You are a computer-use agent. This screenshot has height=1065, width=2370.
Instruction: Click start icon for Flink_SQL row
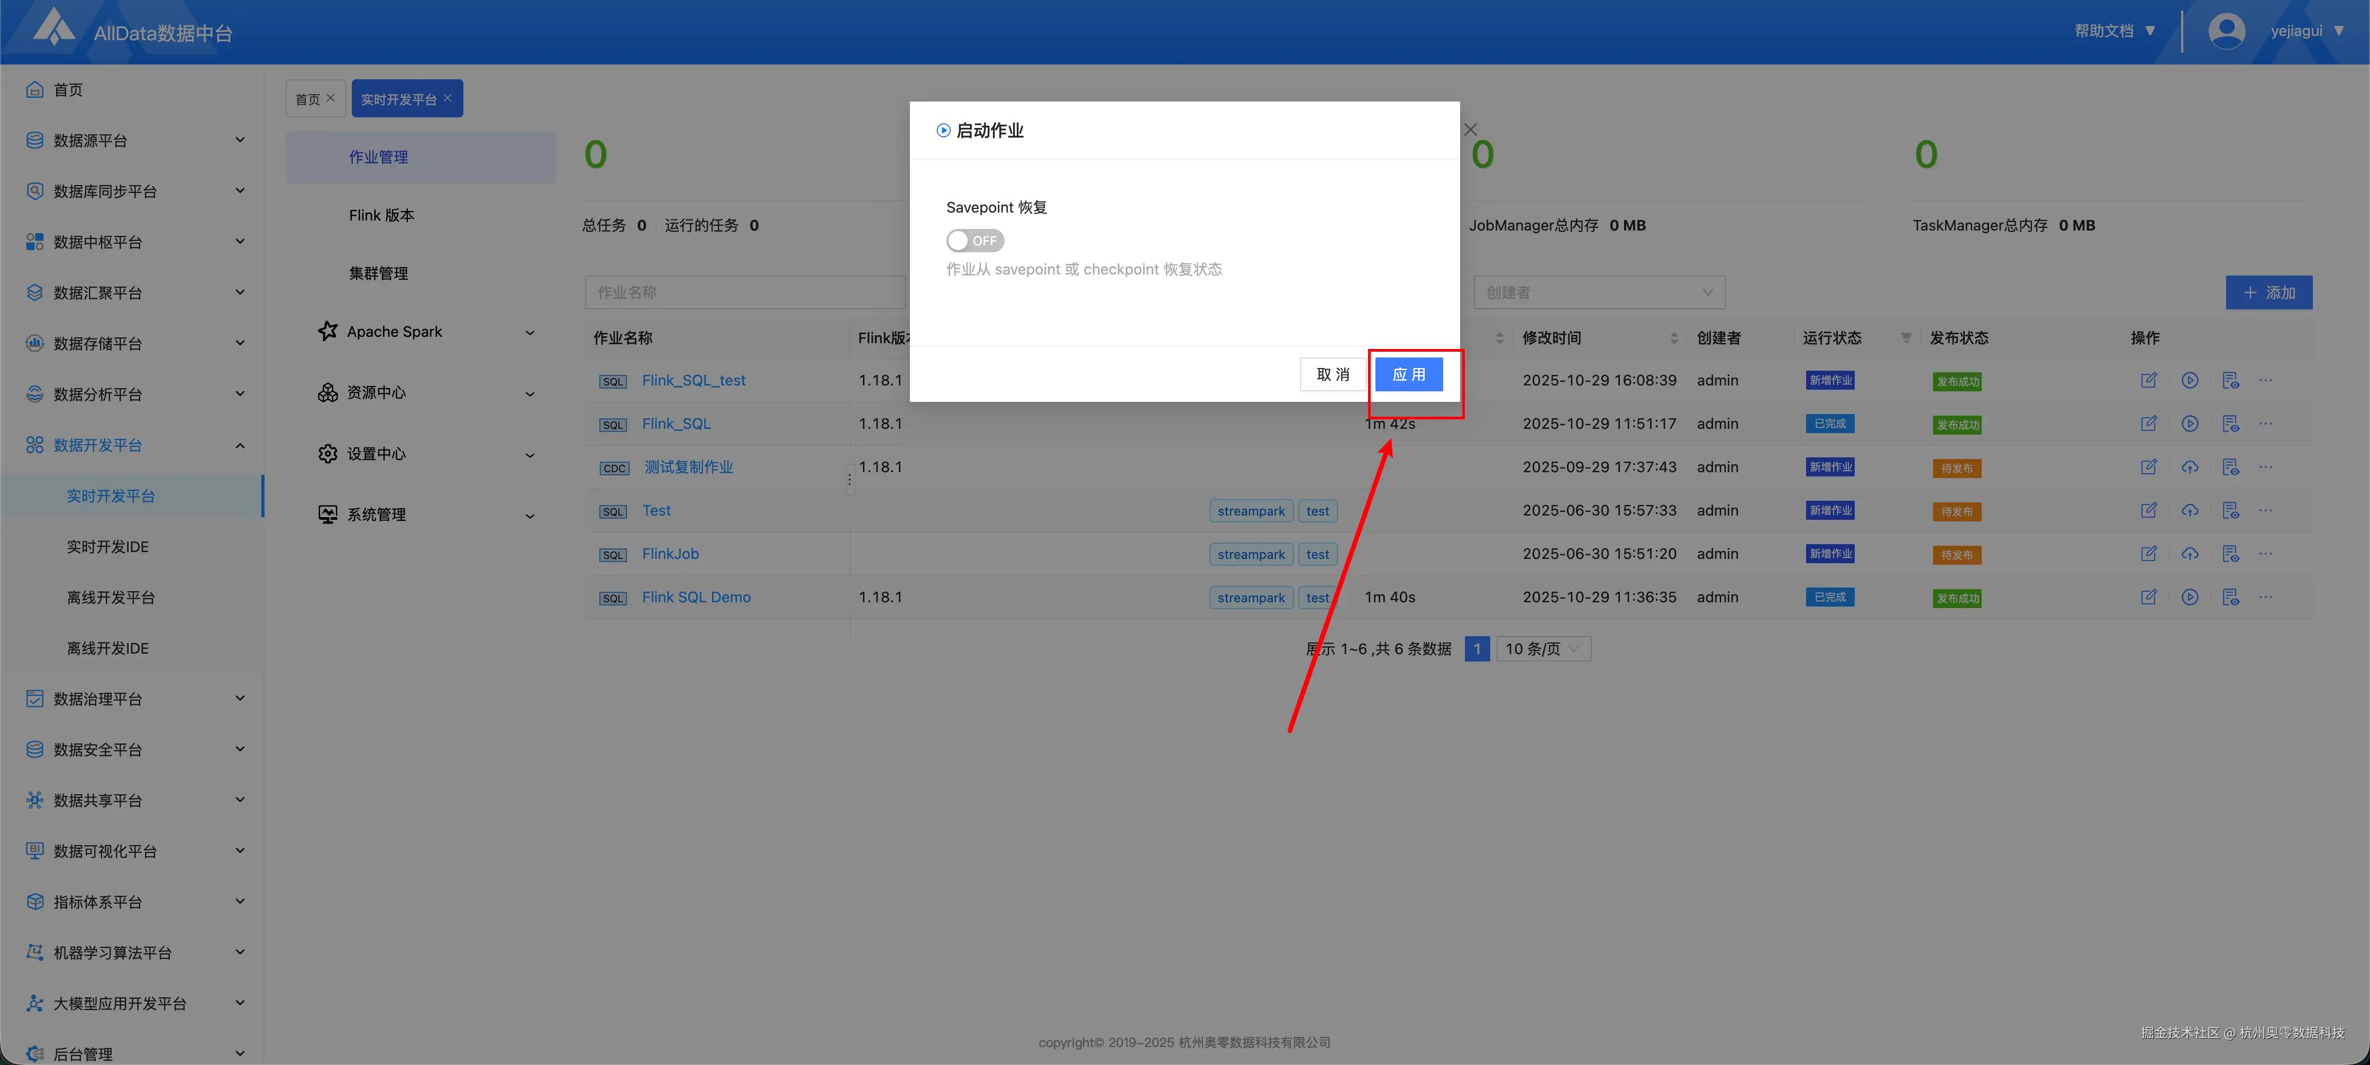(2190, 424)
